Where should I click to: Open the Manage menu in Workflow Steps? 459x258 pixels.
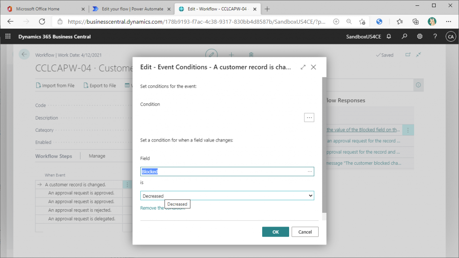pyautogui.click(x=97, y=156)
